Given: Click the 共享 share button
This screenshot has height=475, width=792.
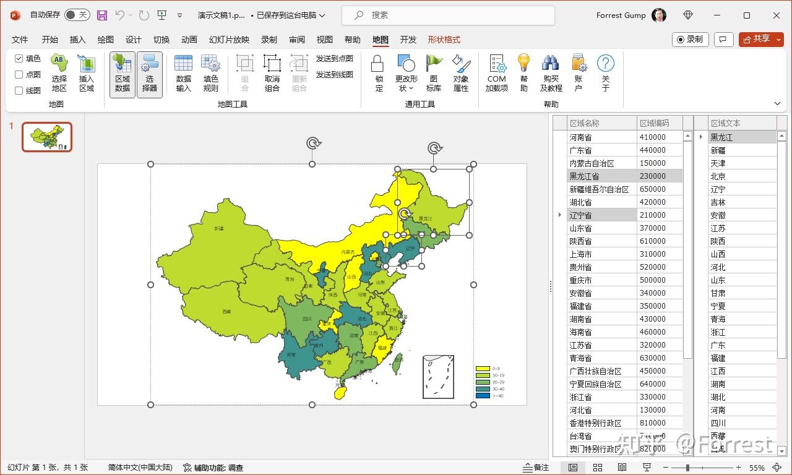Looking at the screenshot, I should tap(761, 39).
